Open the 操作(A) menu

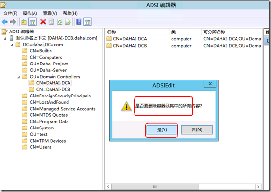click(x=30, y=13)
